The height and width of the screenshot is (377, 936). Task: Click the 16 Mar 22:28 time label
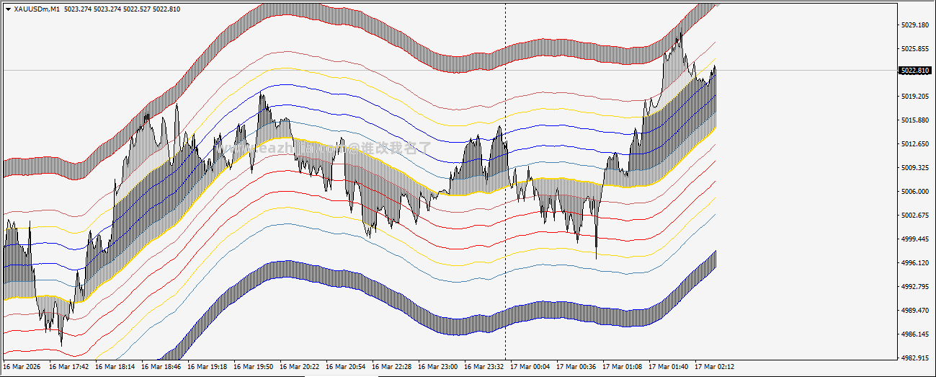(392, 367)
